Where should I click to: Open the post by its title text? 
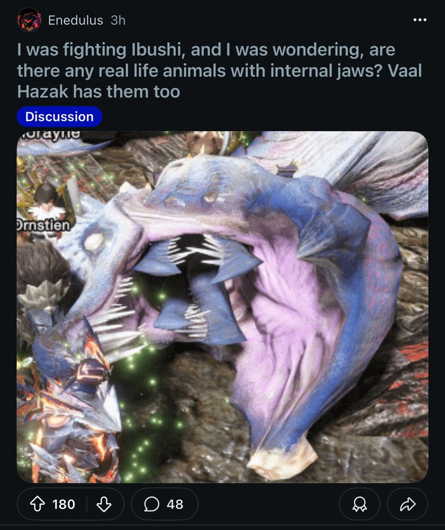point(219,70)
